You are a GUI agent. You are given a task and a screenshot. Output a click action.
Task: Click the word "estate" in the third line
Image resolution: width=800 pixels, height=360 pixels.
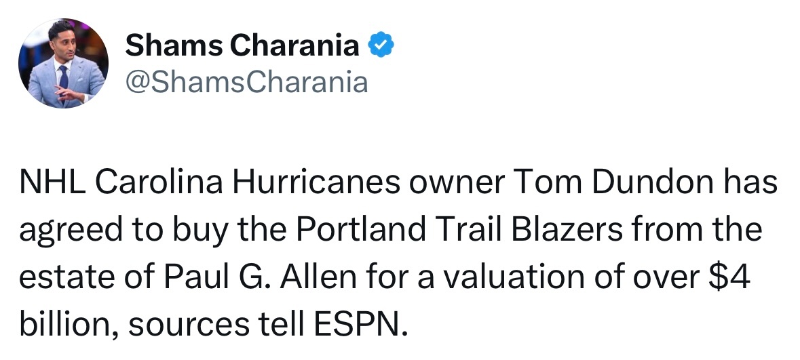tap(67, 278)
